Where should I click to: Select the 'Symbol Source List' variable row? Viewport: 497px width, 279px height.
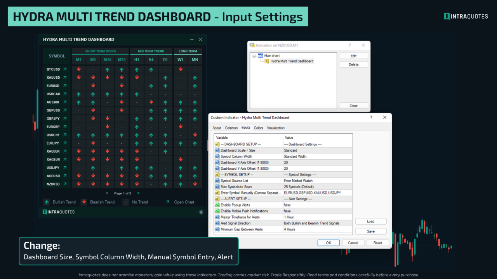point(248,181)
